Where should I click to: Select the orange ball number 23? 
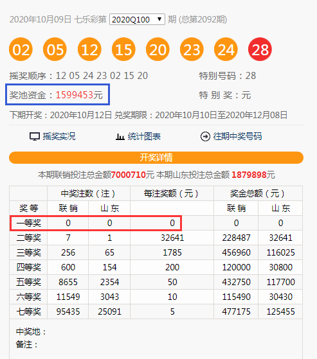pos(192,49)
